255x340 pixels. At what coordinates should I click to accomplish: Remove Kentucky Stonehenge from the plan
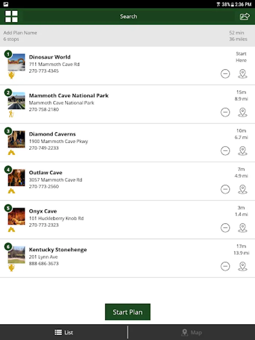tap(225, 266)
